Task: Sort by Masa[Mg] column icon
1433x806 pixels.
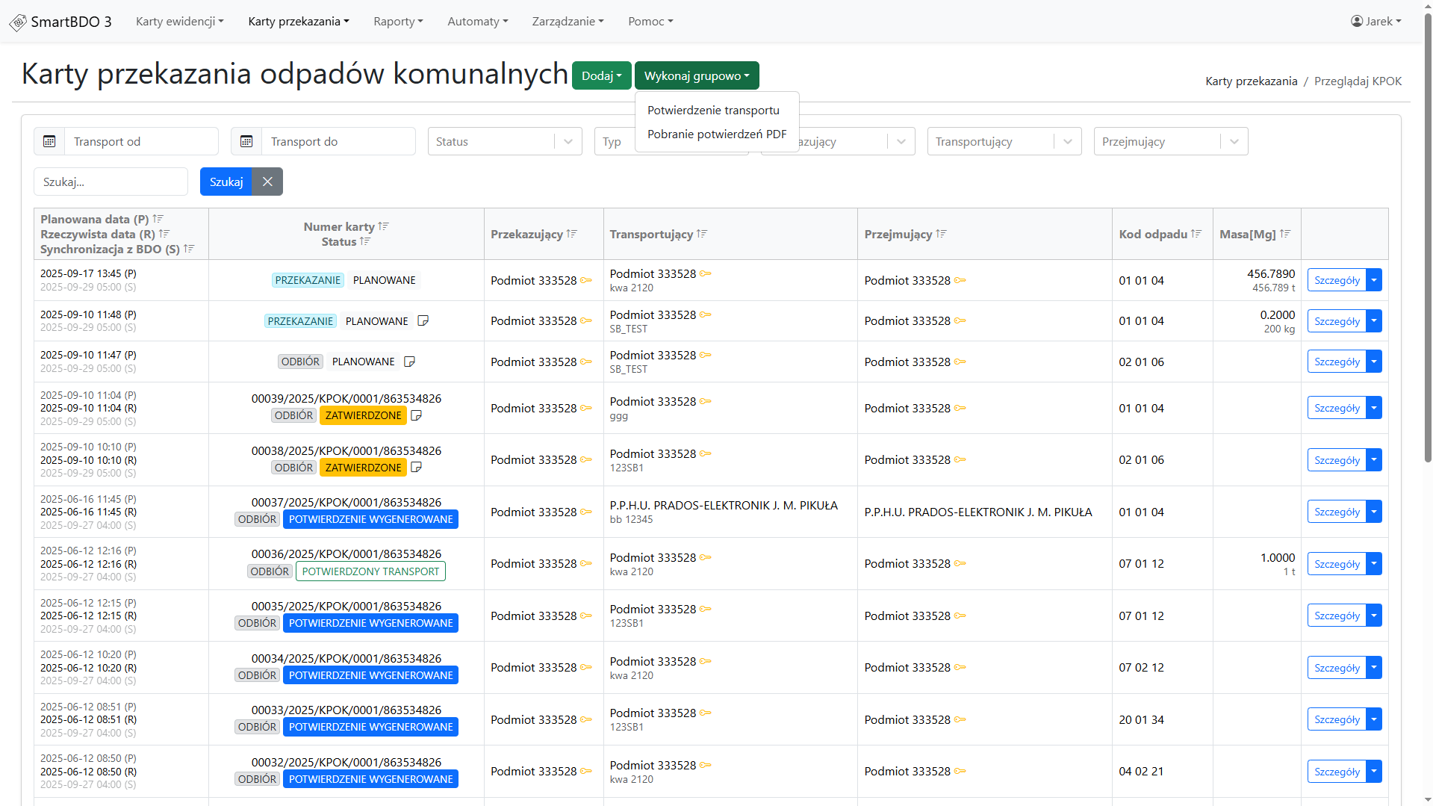Action: point(1285,234)
